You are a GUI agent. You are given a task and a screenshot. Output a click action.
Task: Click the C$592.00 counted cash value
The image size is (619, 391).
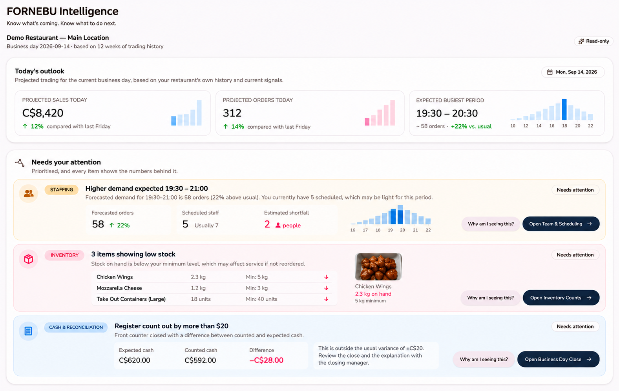(200, 360)
